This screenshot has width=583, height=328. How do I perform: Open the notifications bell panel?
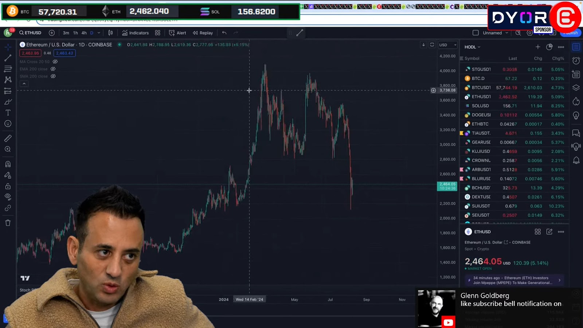click(x=576, y=160)
